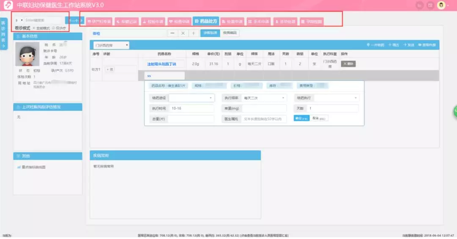
Task: Open the 门诊西药房 pharmacy dropdown
Action: tap(111, 45)
